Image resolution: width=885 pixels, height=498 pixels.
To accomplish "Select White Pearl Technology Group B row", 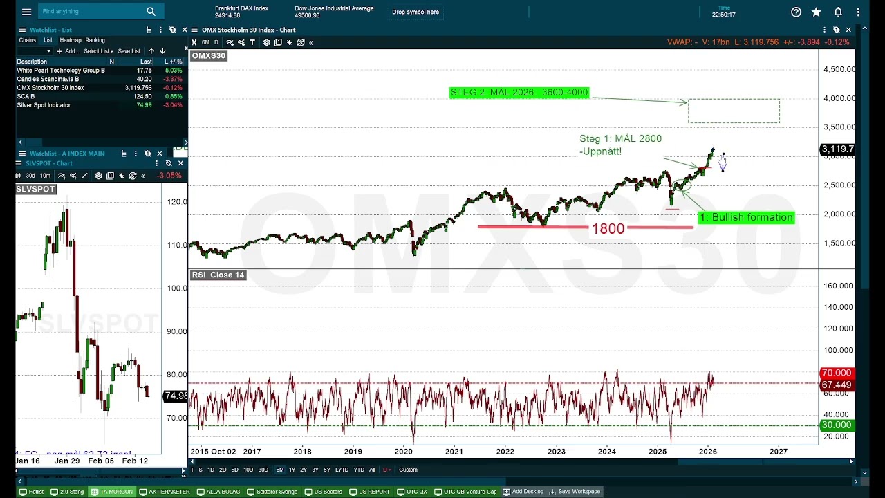I will (100, 71).
